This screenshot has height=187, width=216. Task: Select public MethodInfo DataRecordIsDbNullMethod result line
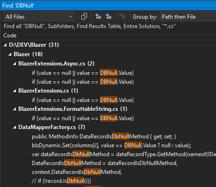[104, 137]
